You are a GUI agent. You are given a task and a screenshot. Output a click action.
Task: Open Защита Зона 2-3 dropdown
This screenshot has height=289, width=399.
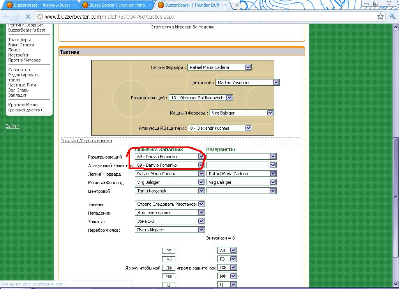coord(170,221)
